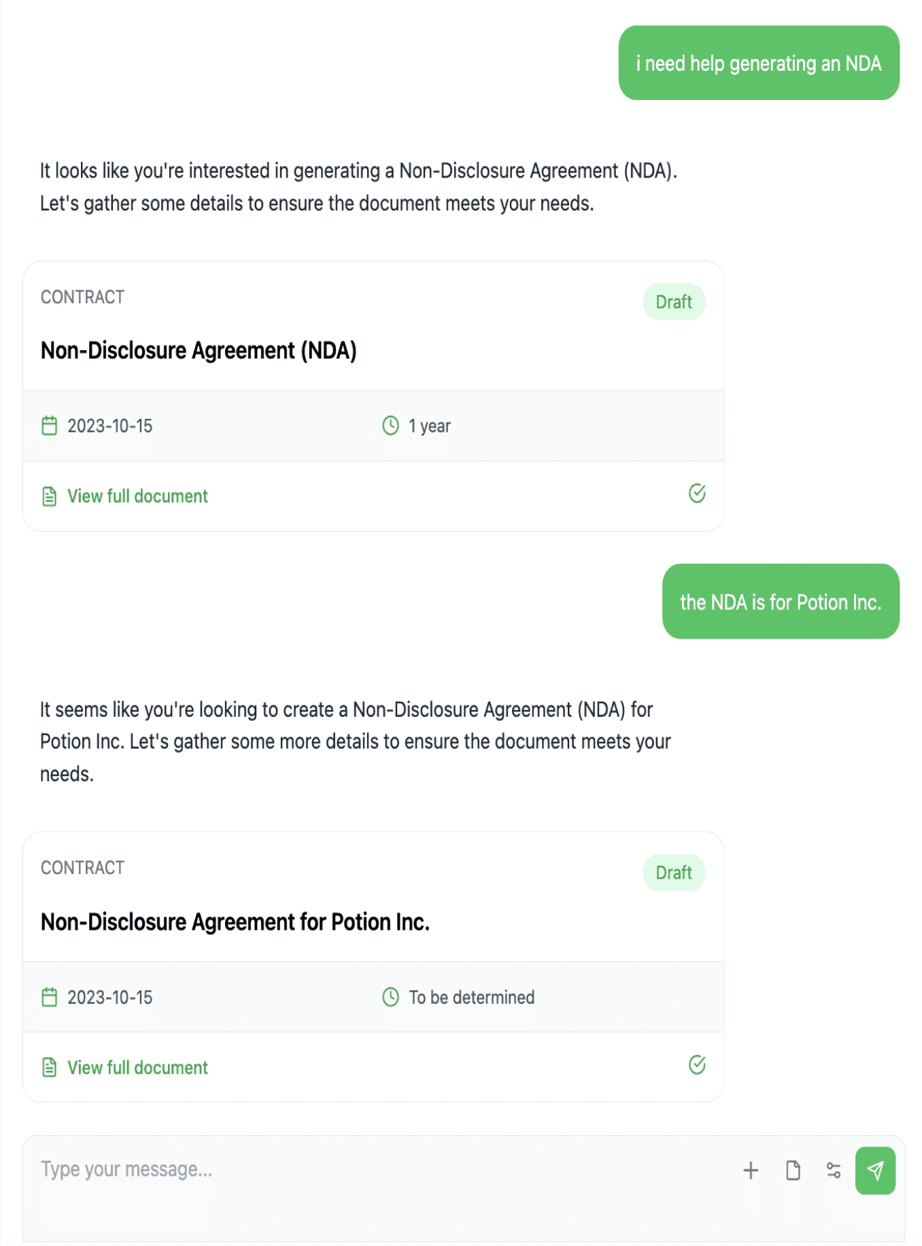
Task: Click the Draft badge on first contract card
Action: 674,301
